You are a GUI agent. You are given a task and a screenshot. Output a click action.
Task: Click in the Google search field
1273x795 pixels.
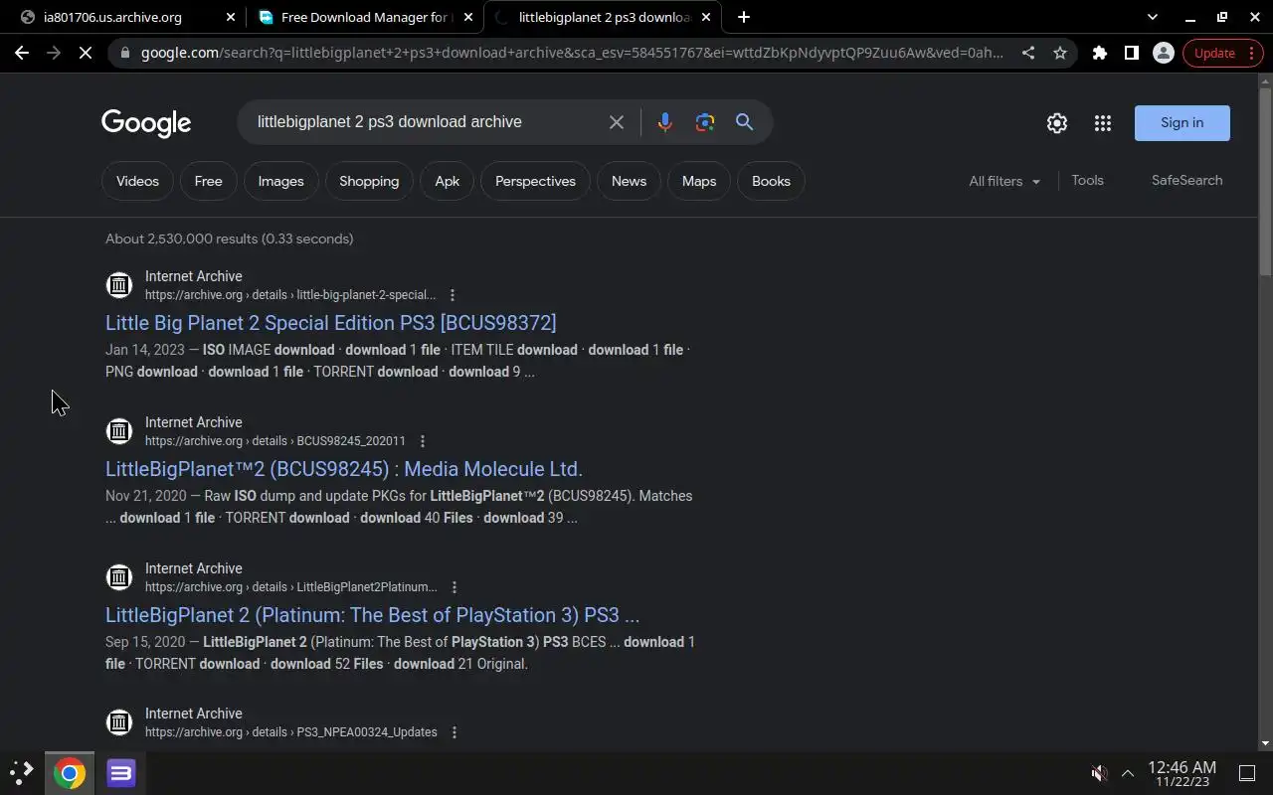point(423,122)
